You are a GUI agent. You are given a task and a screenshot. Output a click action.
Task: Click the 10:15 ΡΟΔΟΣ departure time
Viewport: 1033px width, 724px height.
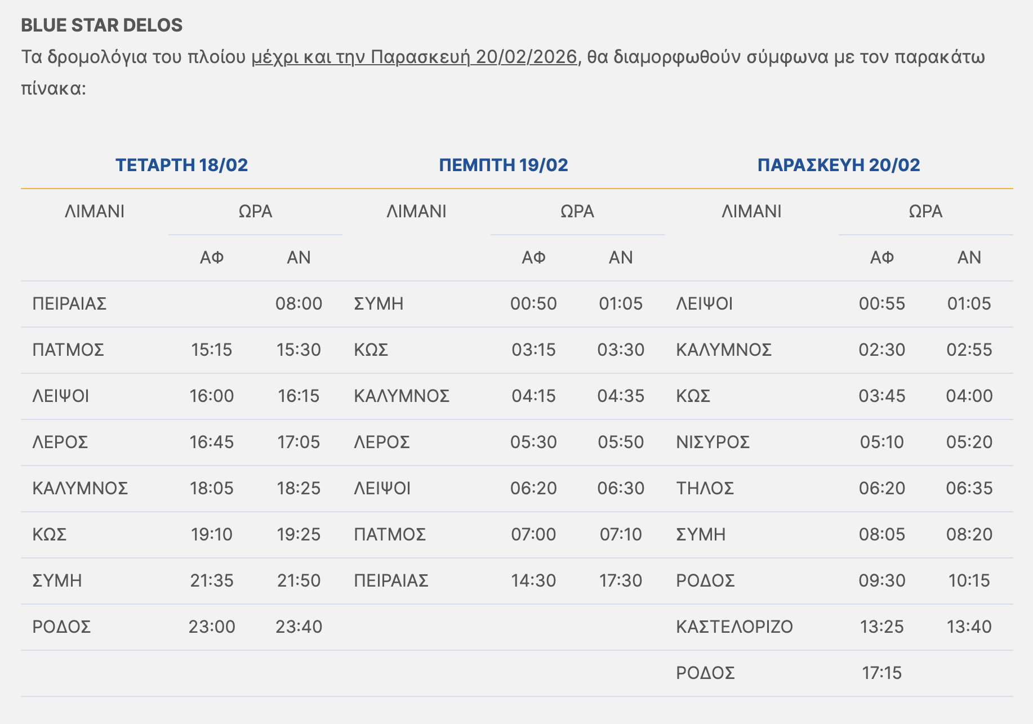coord(969,580)
